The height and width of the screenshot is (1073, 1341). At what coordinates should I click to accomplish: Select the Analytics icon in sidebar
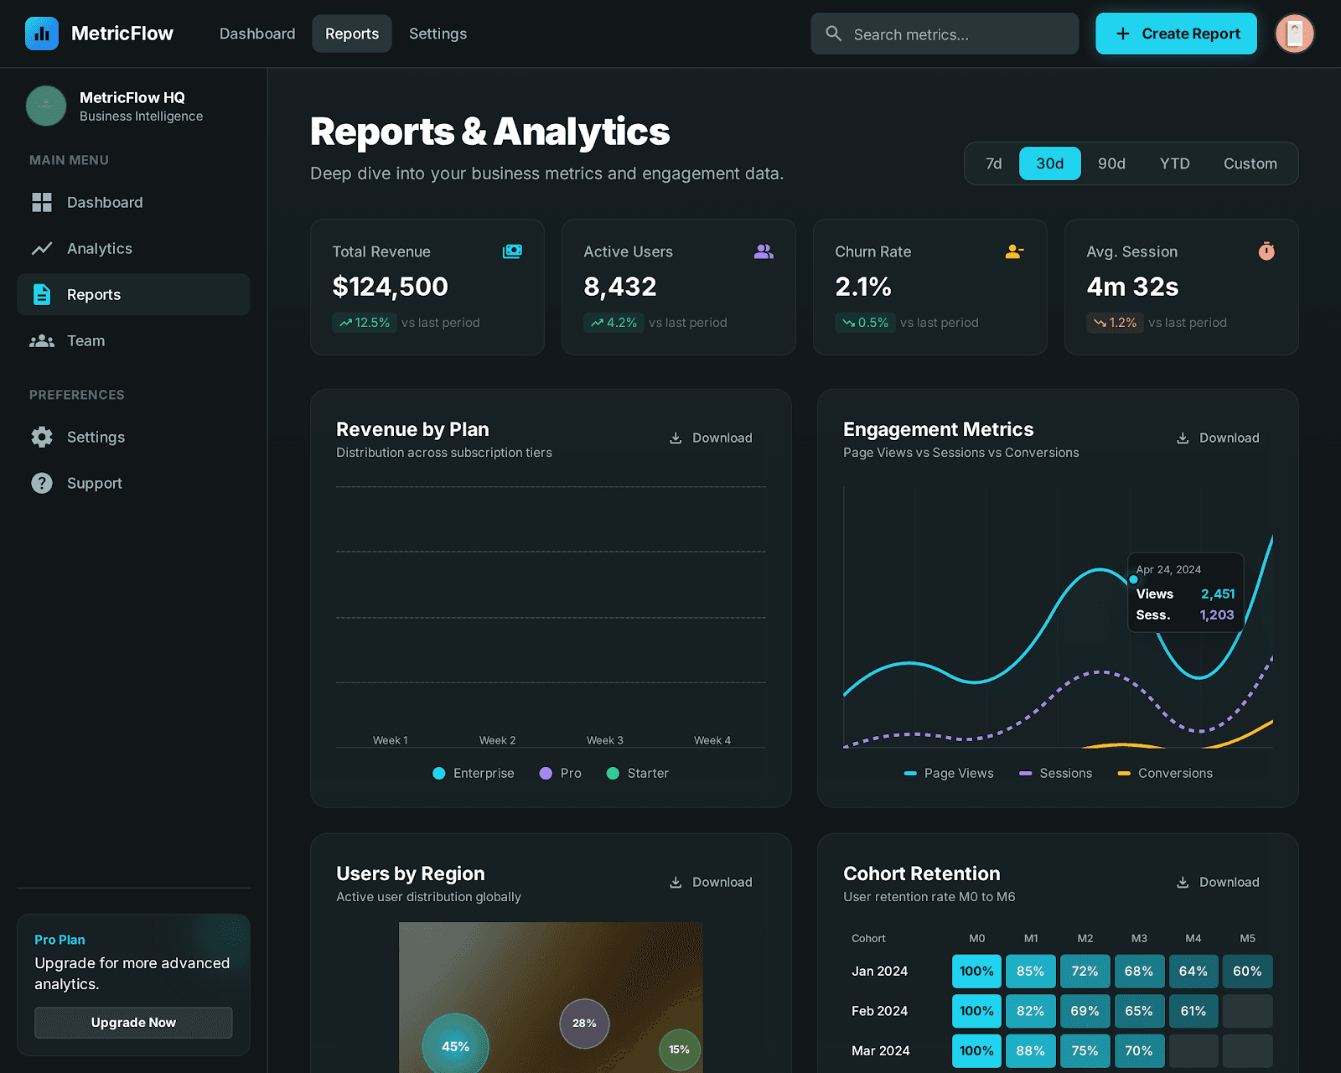pyautogui.click(x=42, y=248)
